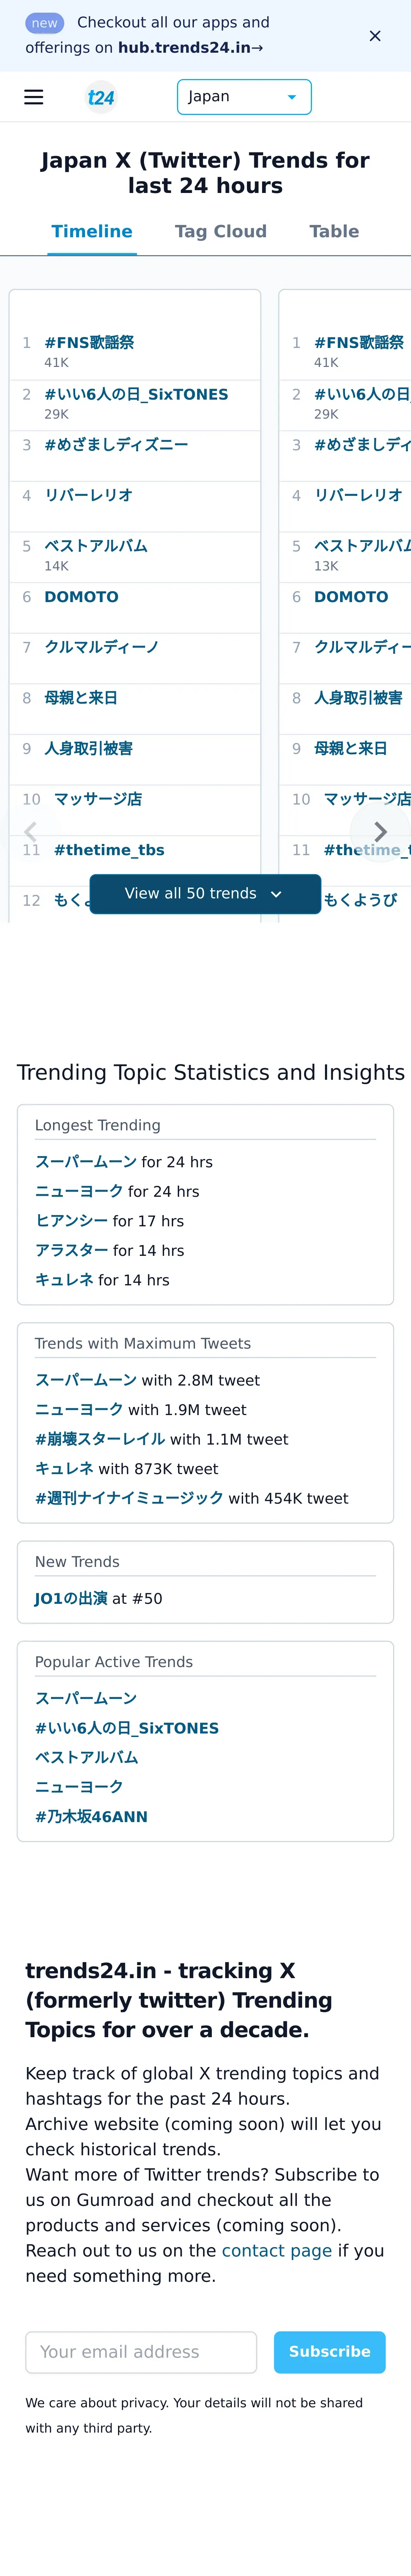This screenshot has width=411, height=2576.
Task: Open #FNS歌謡祭 trend in first column
Action: pos(89,342)
